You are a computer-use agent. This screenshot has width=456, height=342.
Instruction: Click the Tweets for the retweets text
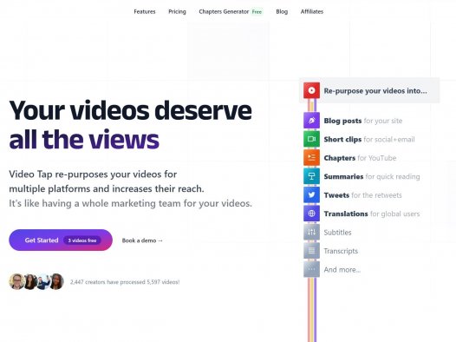coord(362,195)
